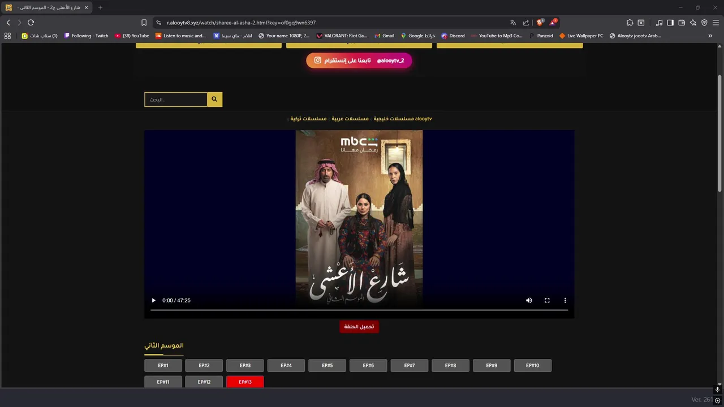
Task: Focus the البحث search input field
Action: [176, 99]
